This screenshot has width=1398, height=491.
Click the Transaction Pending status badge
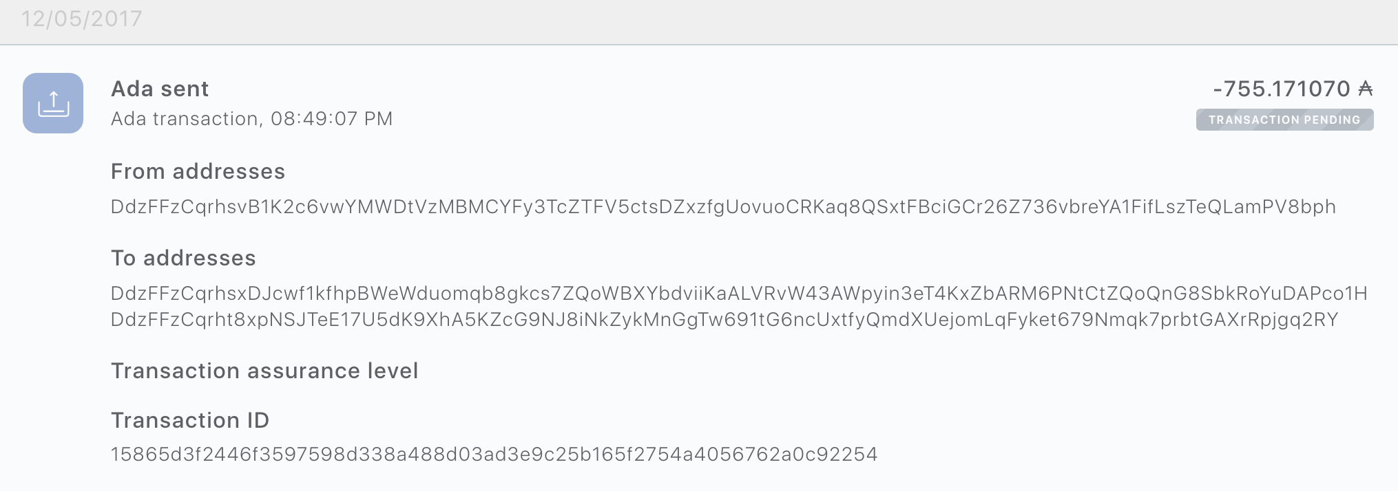point(1284,120)
